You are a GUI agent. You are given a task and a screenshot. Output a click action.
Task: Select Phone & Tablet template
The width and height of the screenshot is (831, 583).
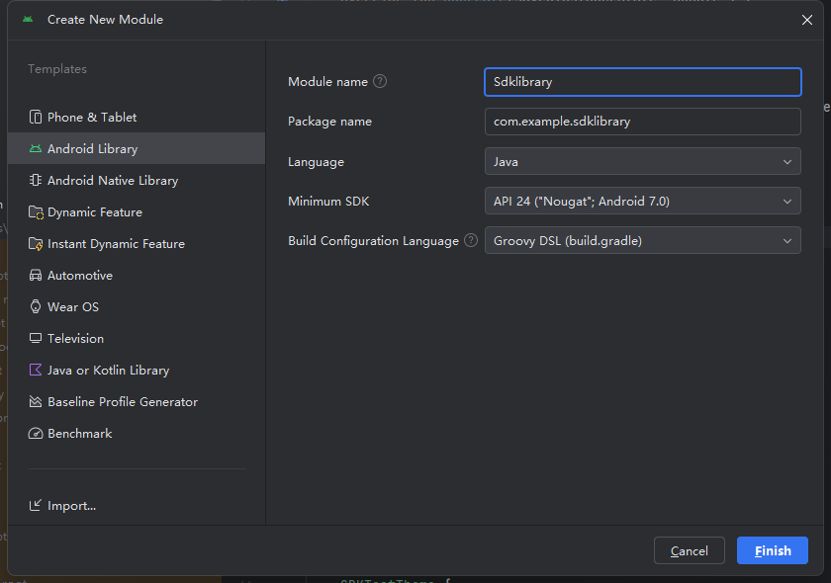pyautogui.click(x=137, y=117)
